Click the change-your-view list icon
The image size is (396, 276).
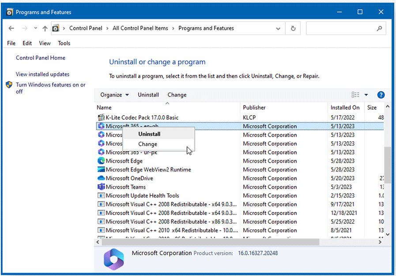355,94
